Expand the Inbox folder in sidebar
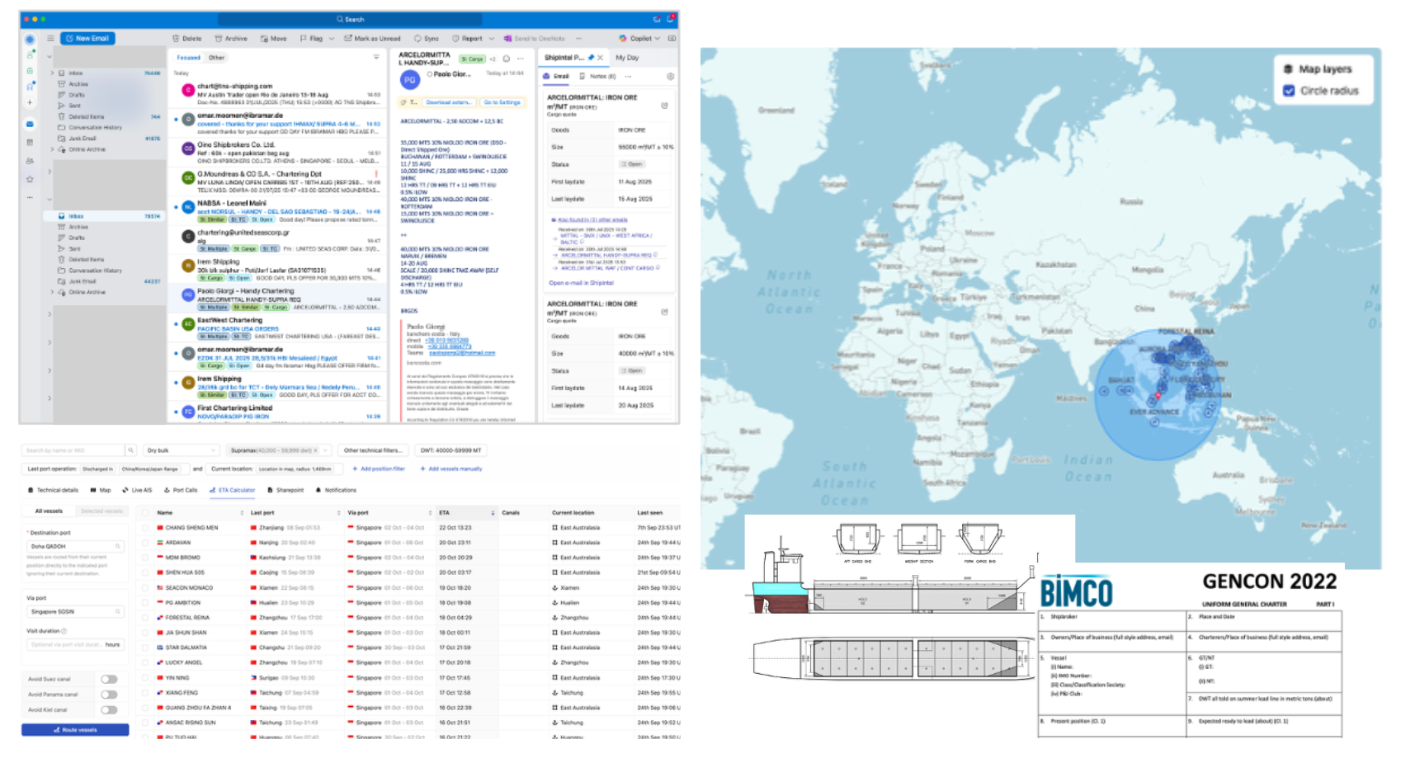The height and width of the screenshot is (763, 1401). coord(51,73)
